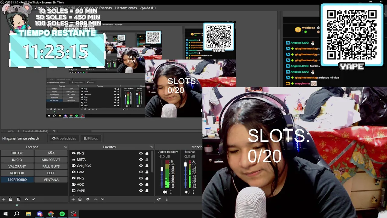Open mixer panel three-dot menu at bottom
The image size is (387, 218).
tap(167, 199)
